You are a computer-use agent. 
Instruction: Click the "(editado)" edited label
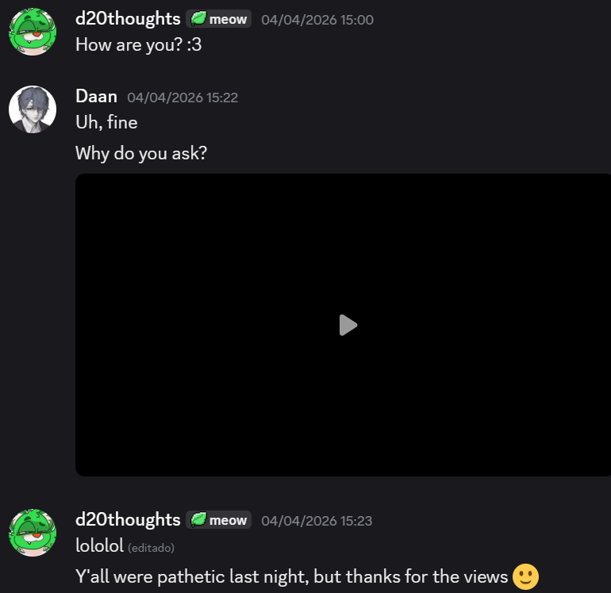pyautogui.click(x=151, y=547)
